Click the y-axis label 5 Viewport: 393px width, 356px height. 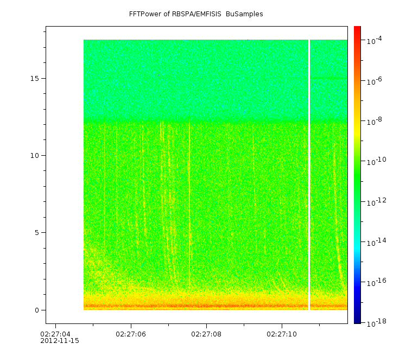click(37, 233)
